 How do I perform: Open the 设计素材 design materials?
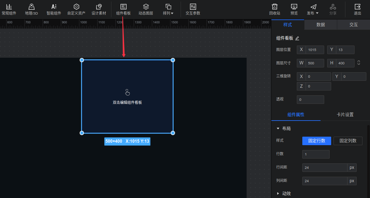point(99,9)
